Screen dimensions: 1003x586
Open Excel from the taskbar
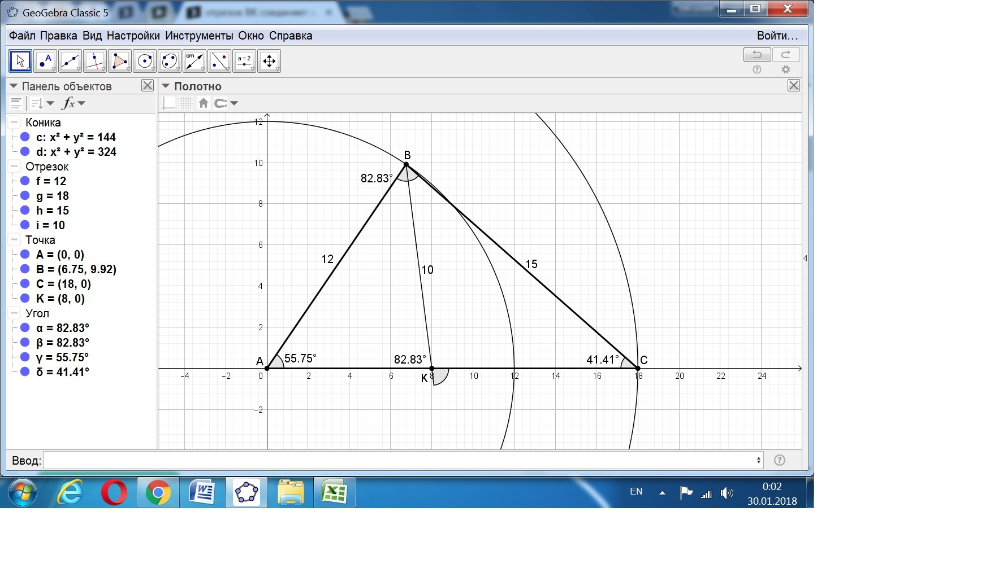(334, 493)
